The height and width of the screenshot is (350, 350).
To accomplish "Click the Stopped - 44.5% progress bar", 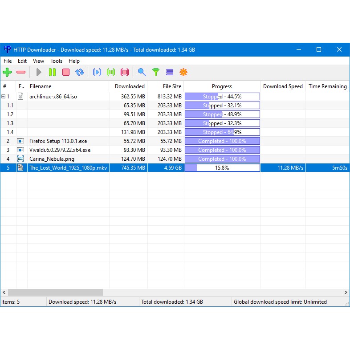I will pyautogui.click(x=222, y=97).
